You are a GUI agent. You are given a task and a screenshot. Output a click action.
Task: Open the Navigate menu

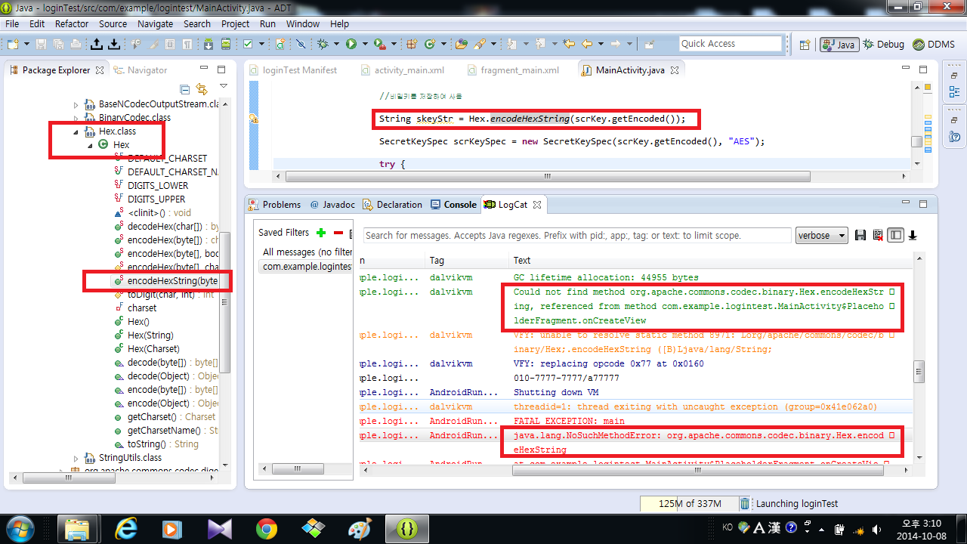click(x=155, y=23)
